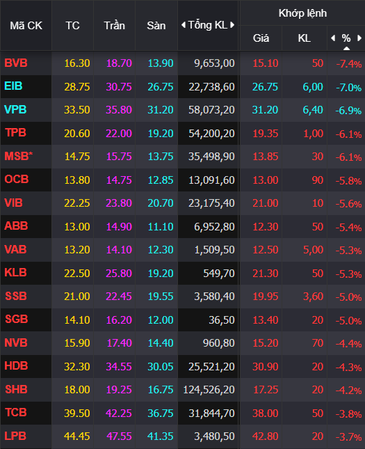Click SGB total volume 36,50
The height and width of the screenshot is (449, 365).
(222, 320)
